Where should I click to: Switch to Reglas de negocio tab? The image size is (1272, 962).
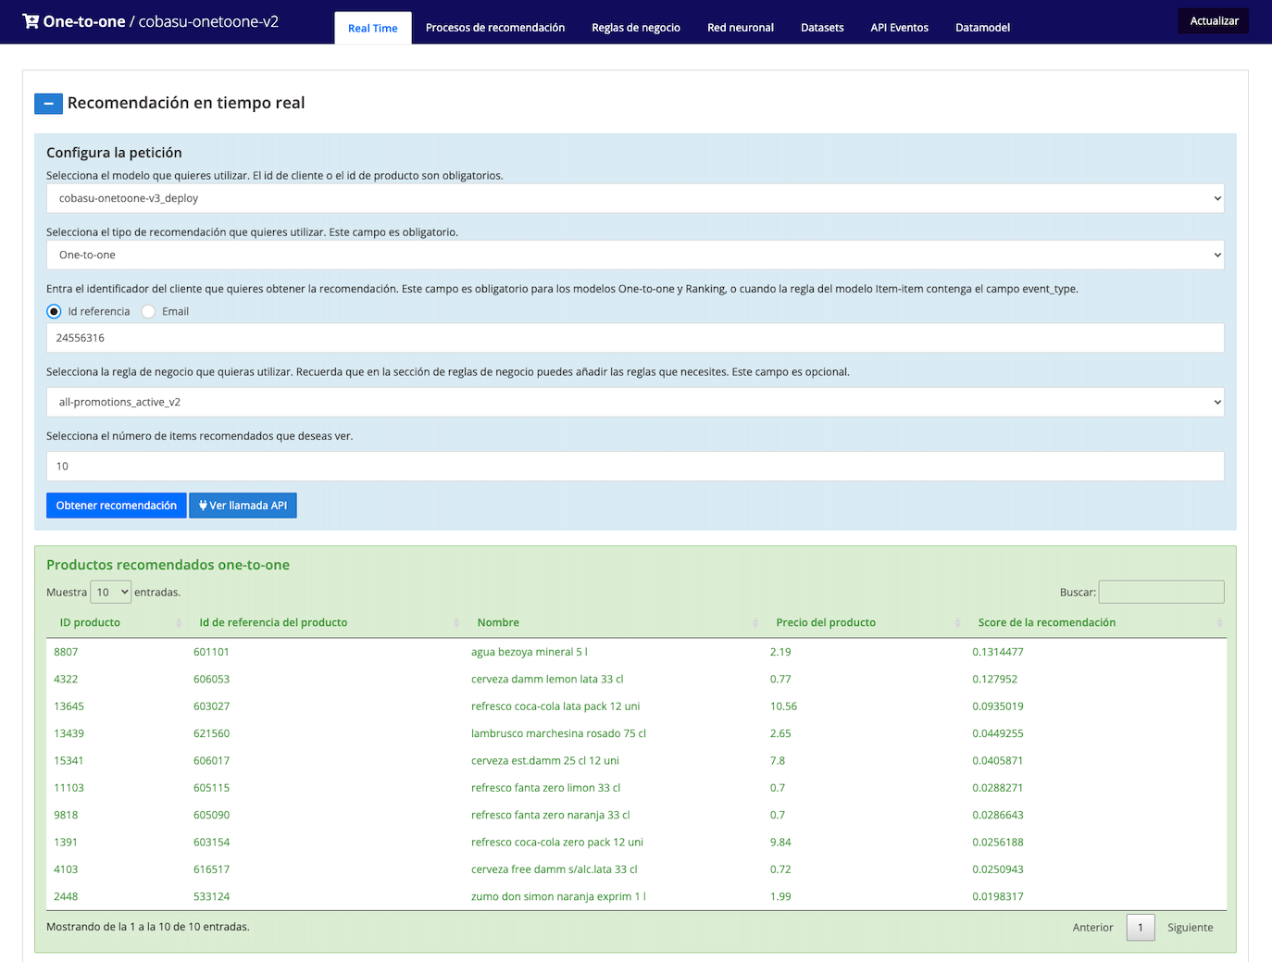coord(635,28)
